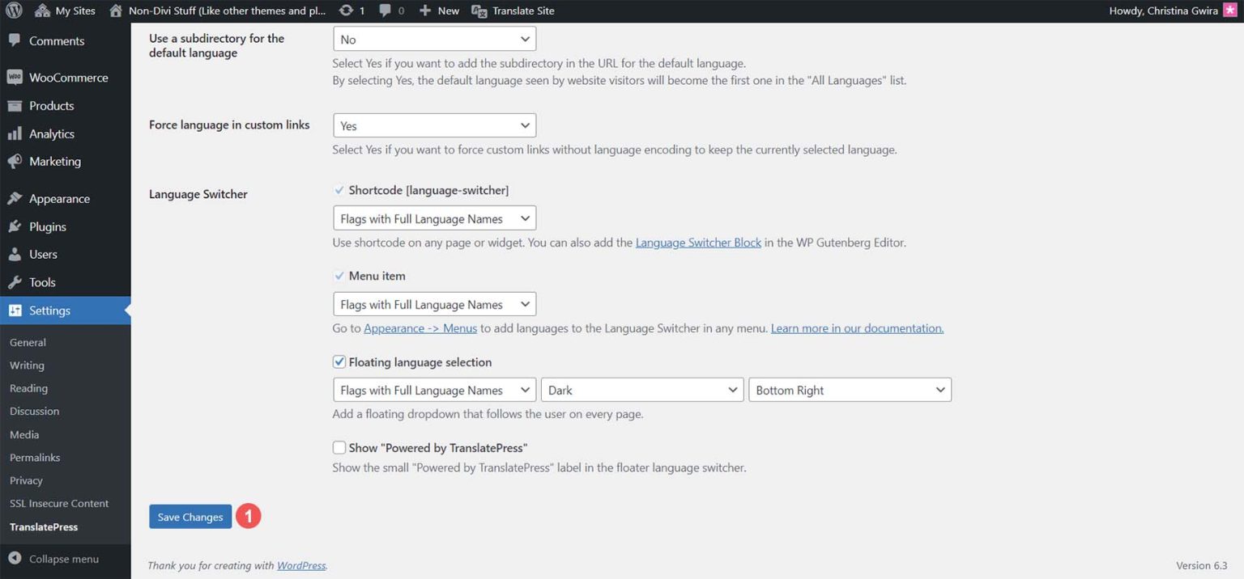1244x579 pixels.
Task: Expand the floating switcher position dropdown
Action: click(x=850, y=389)
